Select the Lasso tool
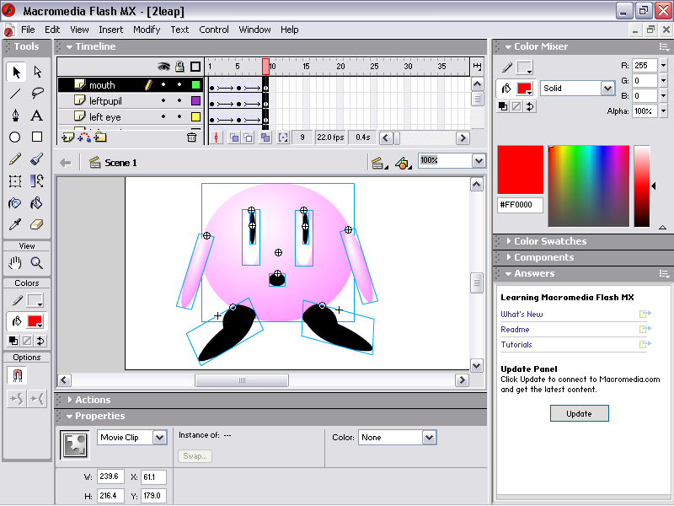Screen dimensions: 674x506 tap(37, 94)
